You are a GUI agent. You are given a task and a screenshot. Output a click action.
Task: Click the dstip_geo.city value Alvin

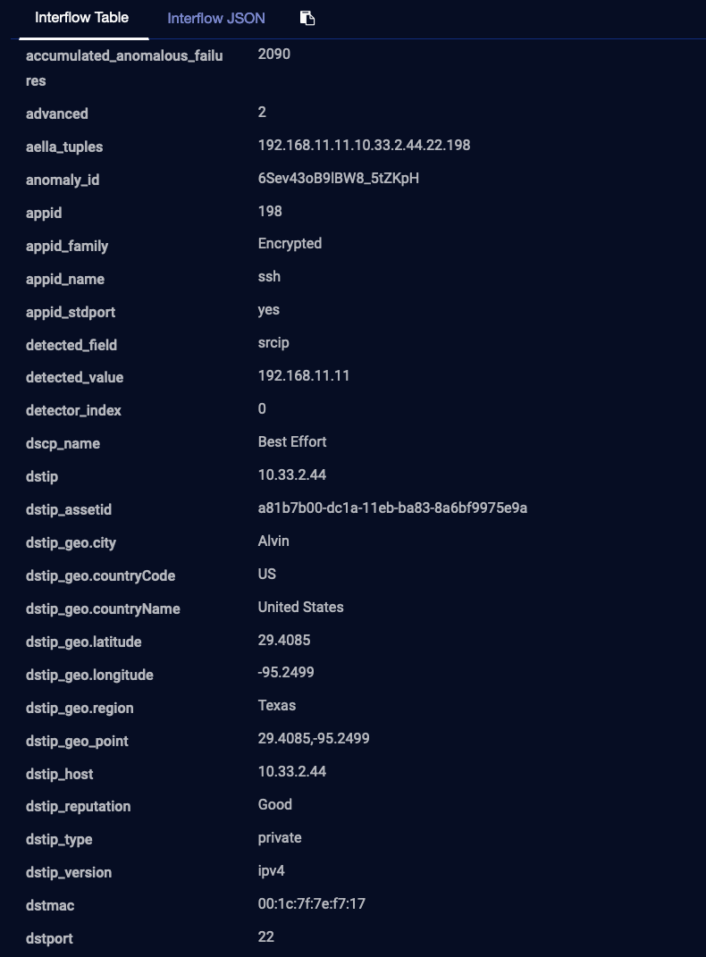click(273, 541)
